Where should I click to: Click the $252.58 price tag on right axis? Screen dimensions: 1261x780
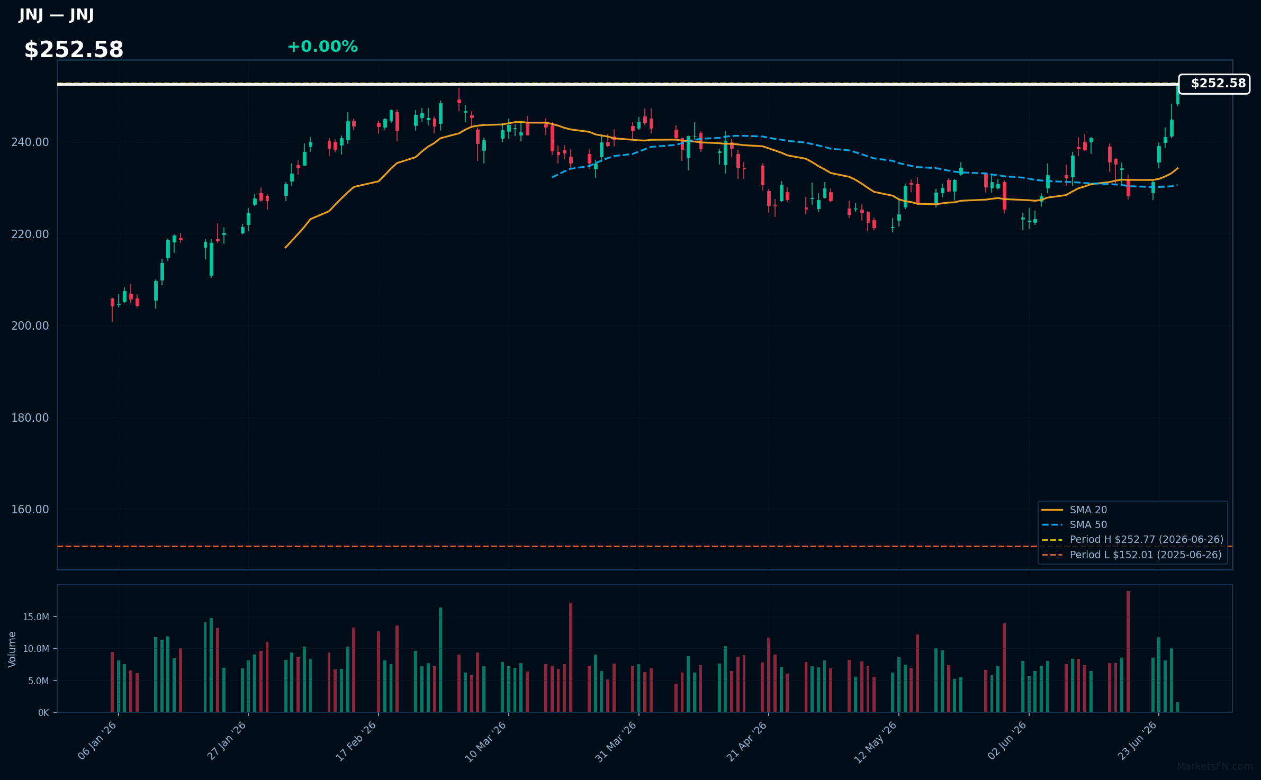[x=1214, y=84]
